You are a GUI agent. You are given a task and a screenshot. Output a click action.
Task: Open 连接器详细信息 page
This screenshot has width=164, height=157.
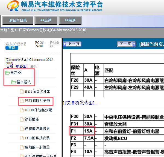point(37,129)
